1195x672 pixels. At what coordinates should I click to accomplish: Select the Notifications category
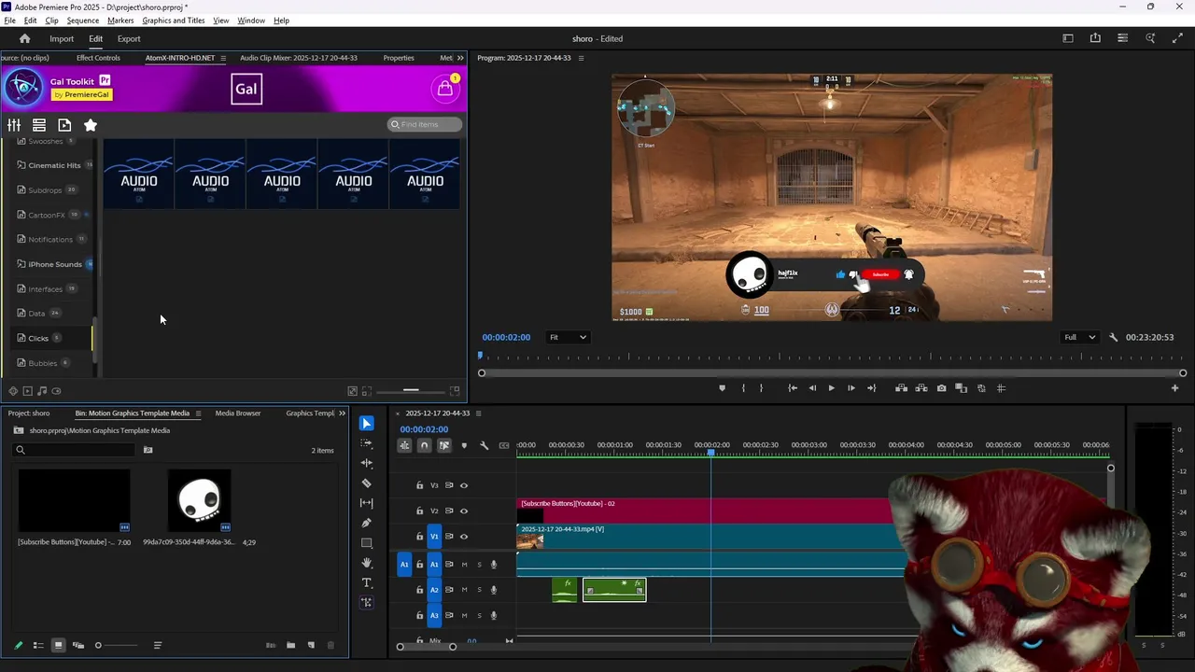pyautogui.click(x=50, y=239)
